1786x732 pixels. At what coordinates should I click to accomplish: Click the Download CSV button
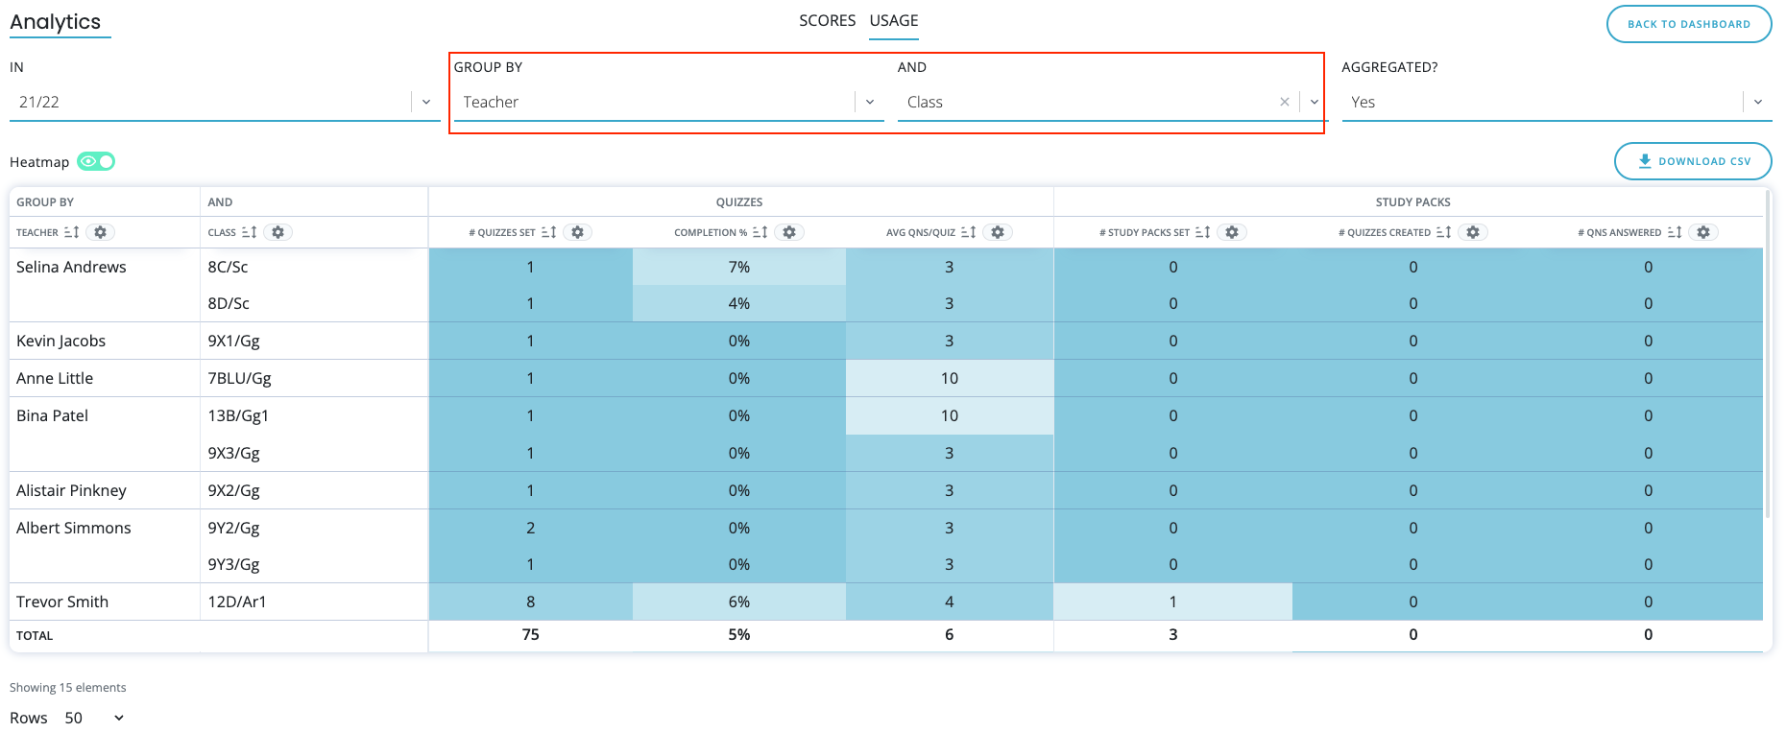[1693, 161]
